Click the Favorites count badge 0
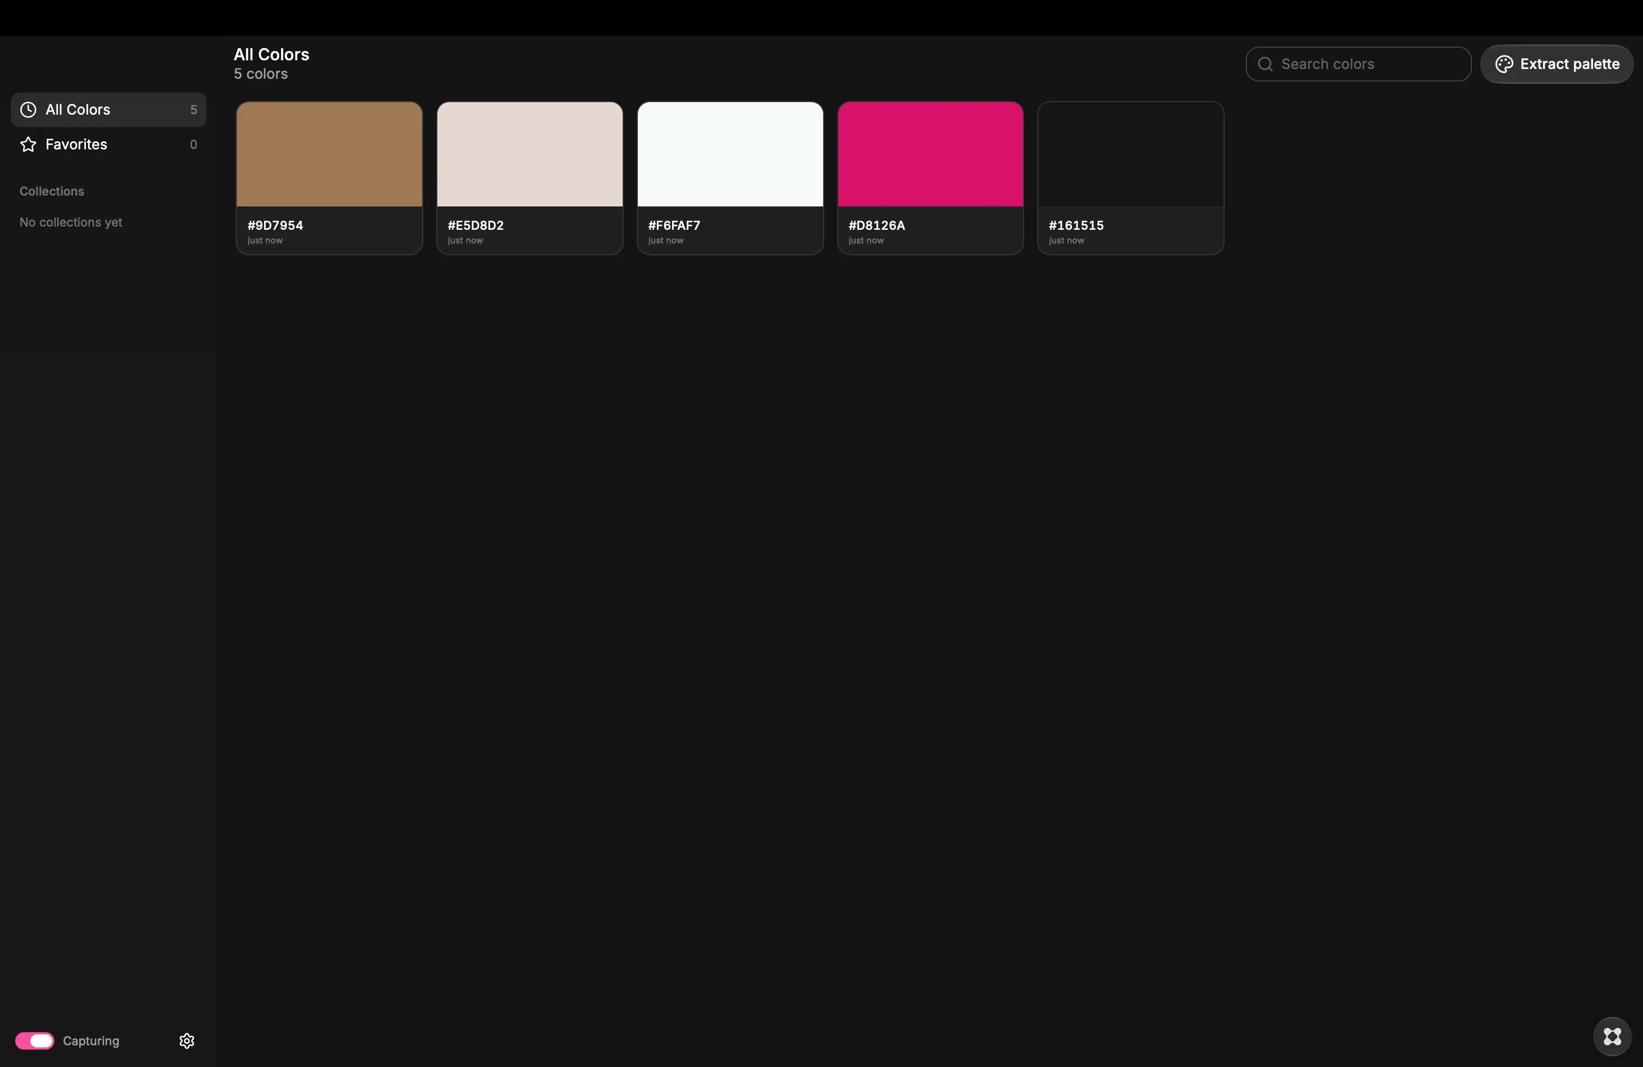 (x=193, y=145)
